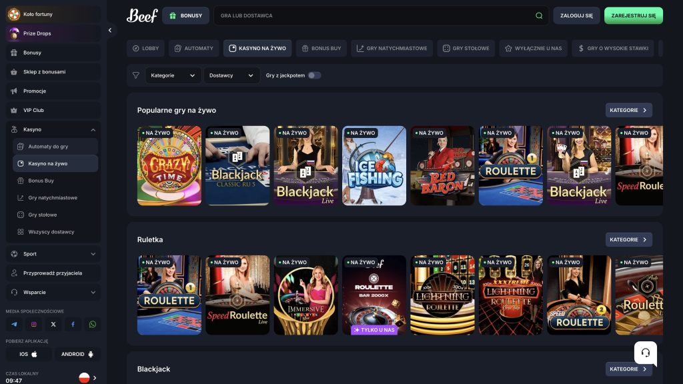Select the Polish flag language icon
Screen dimensions: 683x384
(84, 377)
